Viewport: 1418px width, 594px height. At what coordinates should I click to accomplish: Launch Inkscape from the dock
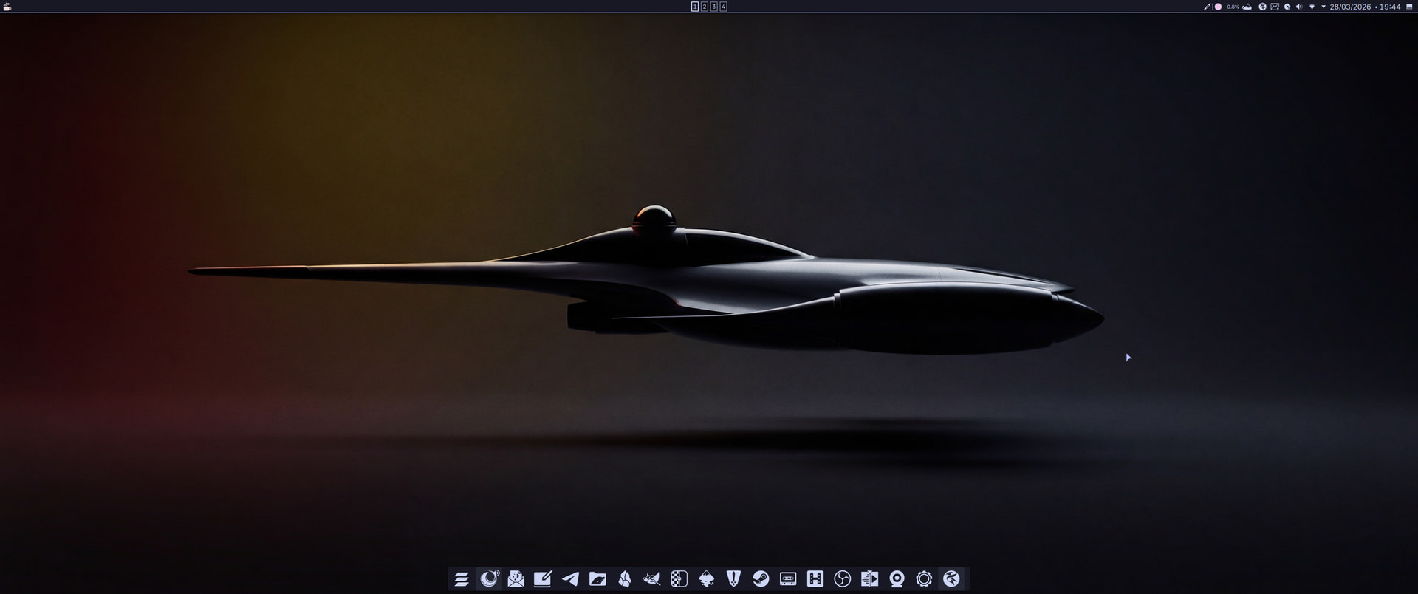point(706,579)
